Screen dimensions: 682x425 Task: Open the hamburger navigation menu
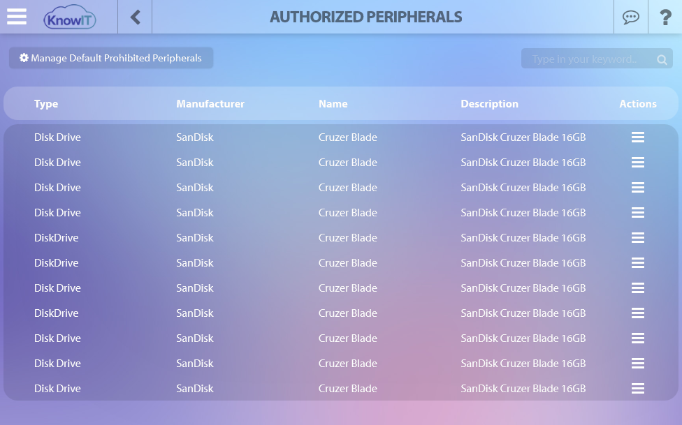(x=17, y=17)
